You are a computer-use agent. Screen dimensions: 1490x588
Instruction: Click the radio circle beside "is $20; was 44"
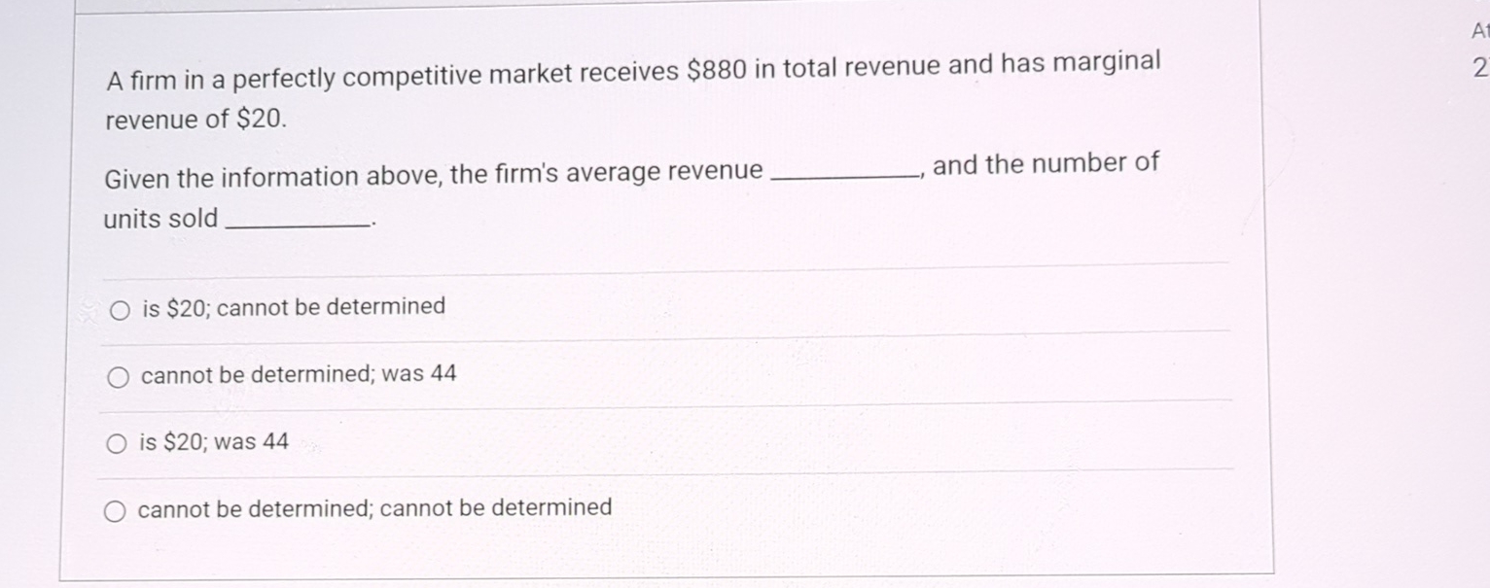click(119, 442)
